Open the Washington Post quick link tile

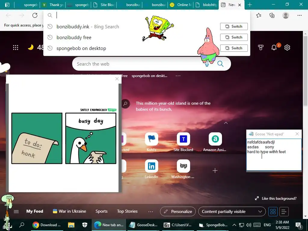[x=183, y=169]
